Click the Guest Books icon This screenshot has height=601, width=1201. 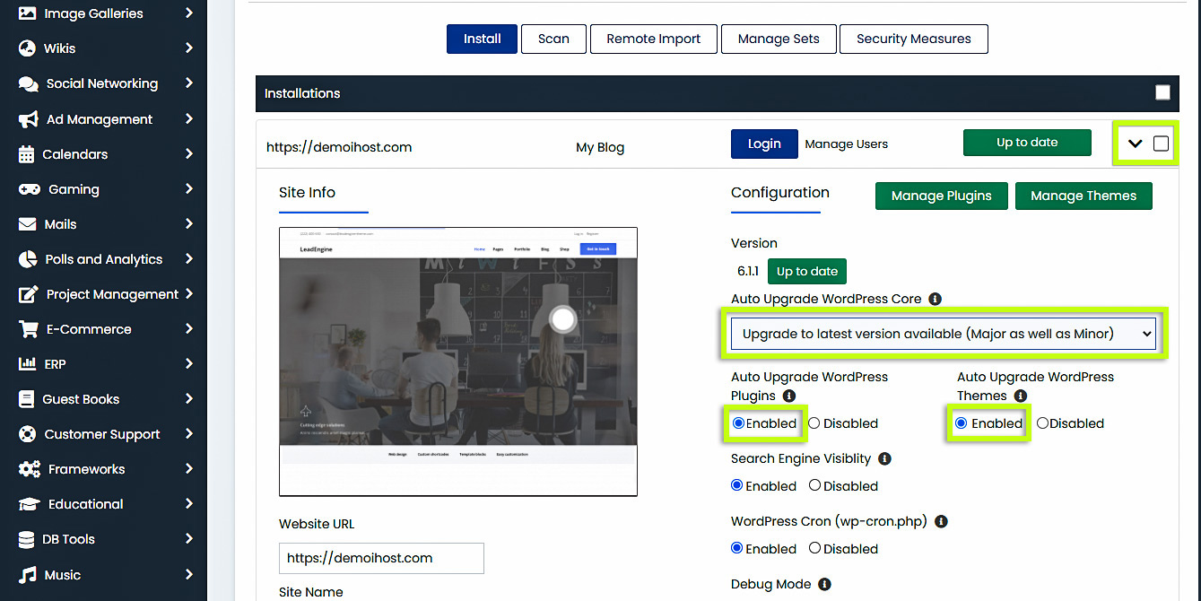pos(26,399)
